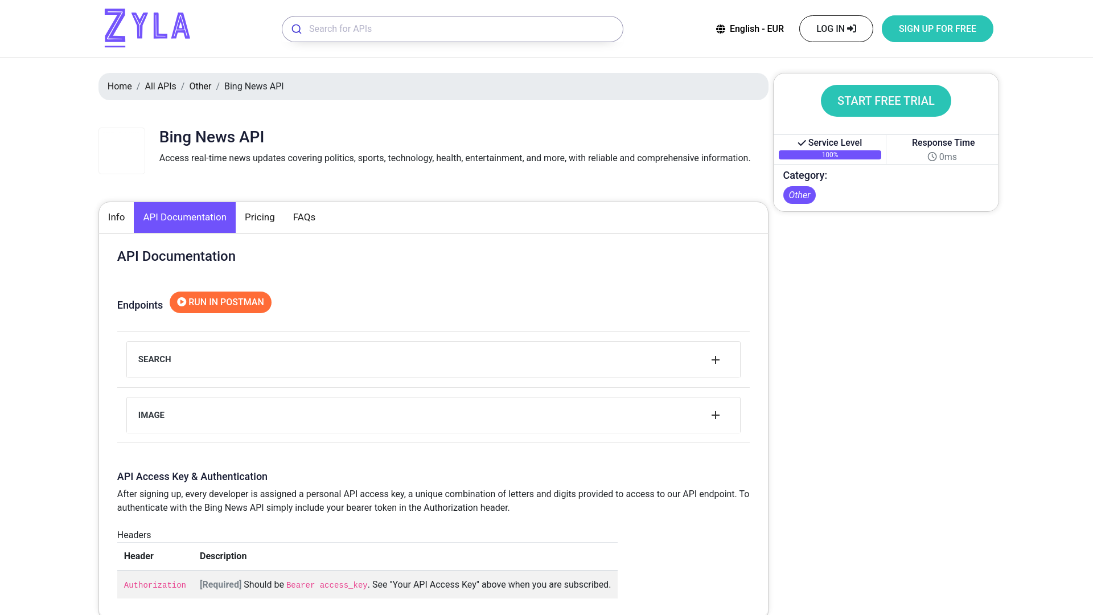Focus the Search for APIs field
This screenshot has height=615, width=1093.
461,29
